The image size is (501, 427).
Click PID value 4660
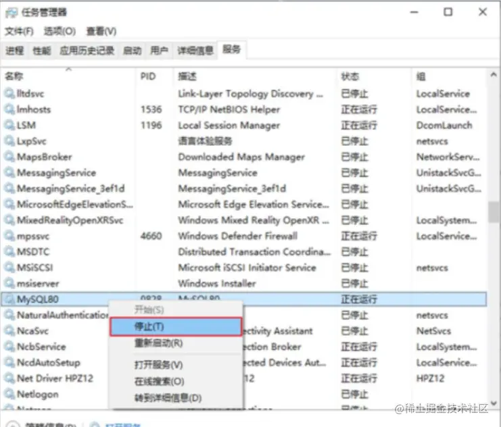pyautogui.click(x=151, y=236)
